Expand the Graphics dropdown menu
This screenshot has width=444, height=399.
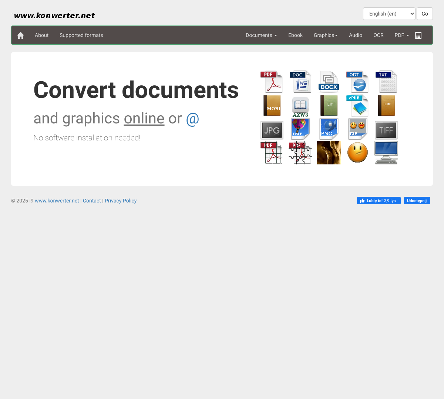coord(326,35)
